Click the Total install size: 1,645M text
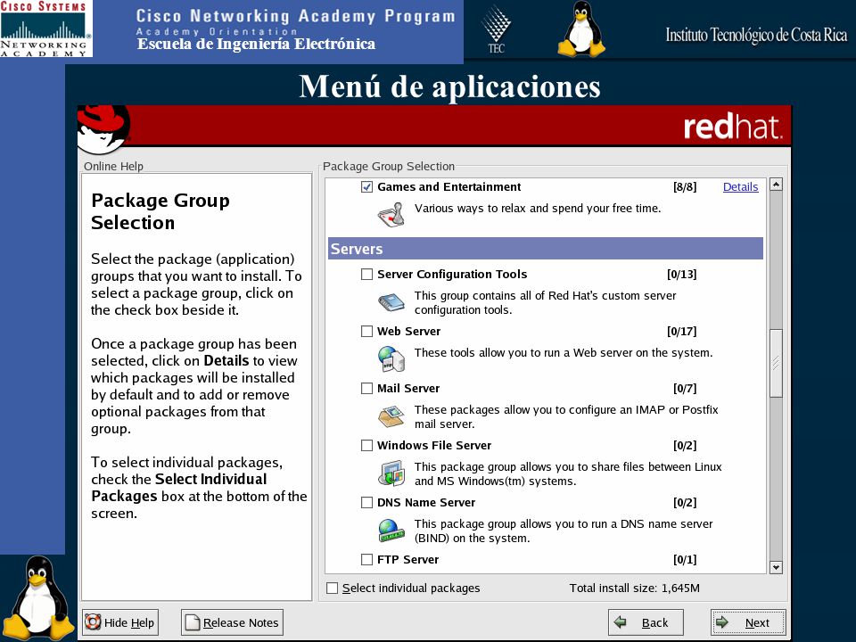856x642 pixels. point(634,588)
